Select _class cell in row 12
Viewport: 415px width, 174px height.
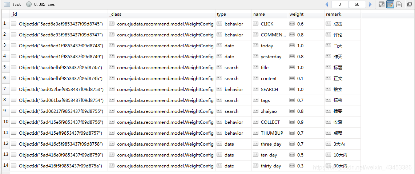pos(161,144)
